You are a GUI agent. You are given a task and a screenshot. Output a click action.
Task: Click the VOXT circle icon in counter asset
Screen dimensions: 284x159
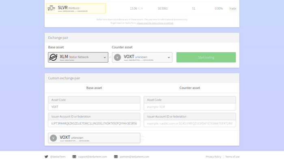click(117, 57)
